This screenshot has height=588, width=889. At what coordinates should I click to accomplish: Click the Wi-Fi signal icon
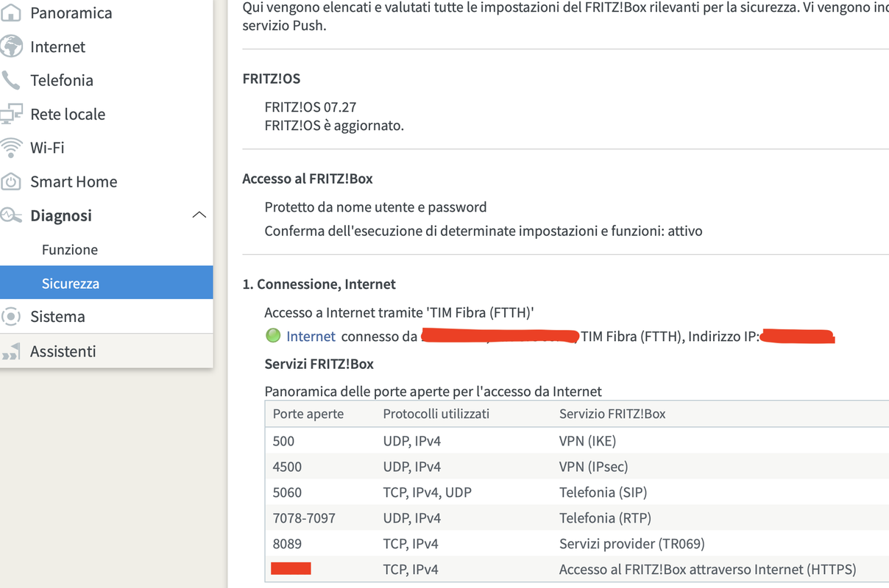pyautogui.click(x=11, y=148)
